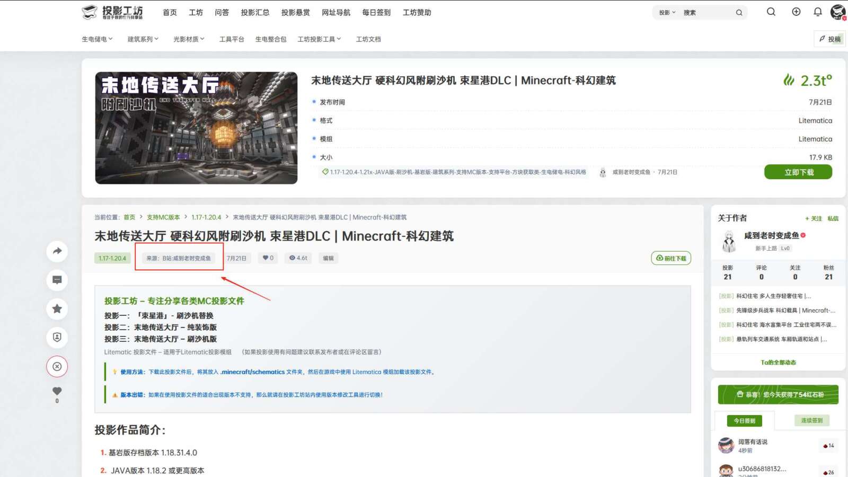Open Ta的全部动态 link
This screenshot has width=848, height=477.
point(778,363)
